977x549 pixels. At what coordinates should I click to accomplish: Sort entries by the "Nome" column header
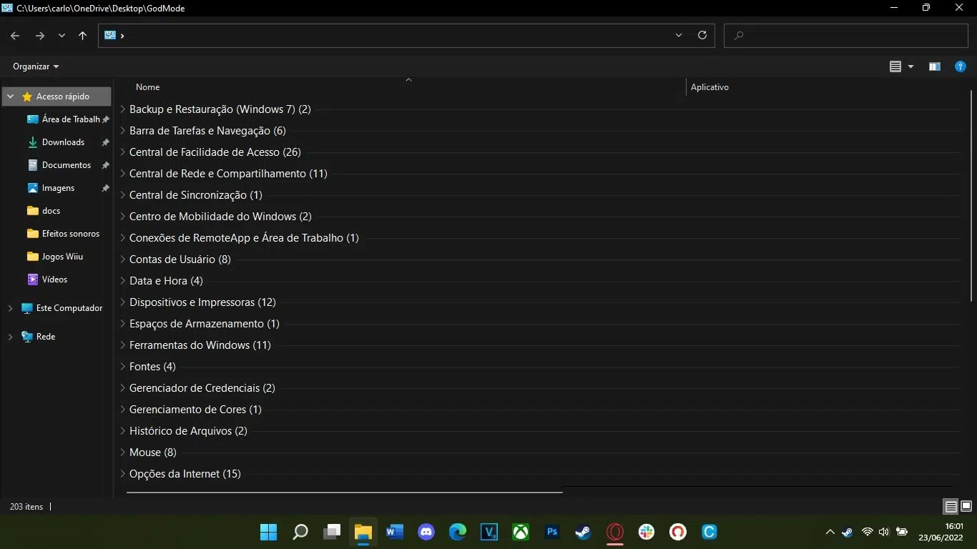pyautogui.click(x=147, y=86)
